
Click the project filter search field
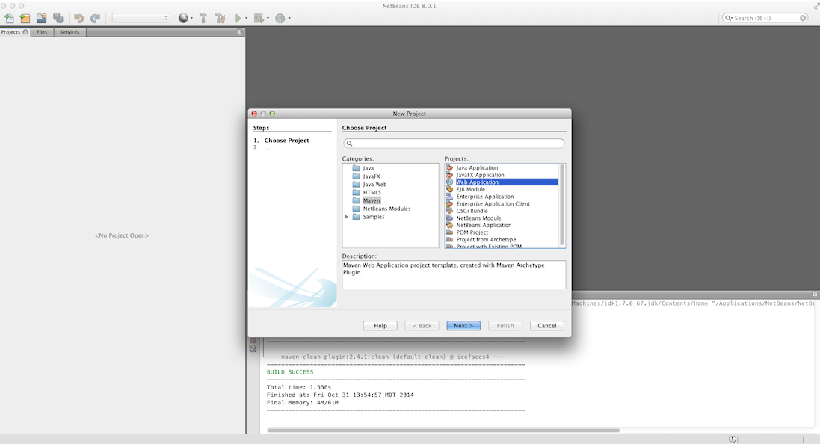pos(454,144)
